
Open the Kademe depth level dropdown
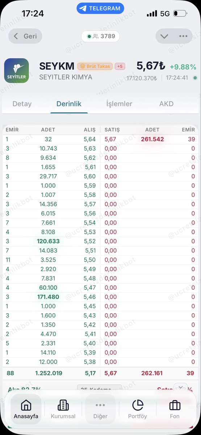pyautogui.click(x=100, y=390)
